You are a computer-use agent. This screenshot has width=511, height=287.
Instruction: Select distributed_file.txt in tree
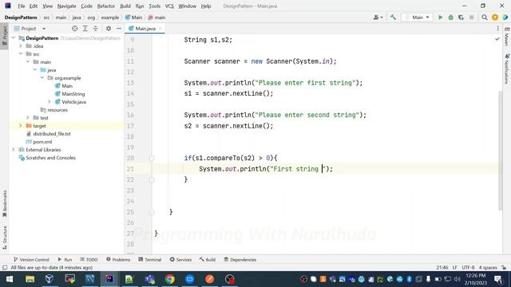pyautogui.click(x=48, y=134)
